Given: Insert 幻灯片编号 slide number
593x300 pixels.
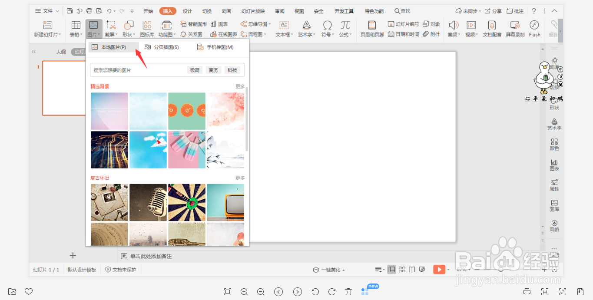Looking at the screenshot, I should (x=404, y=24).
